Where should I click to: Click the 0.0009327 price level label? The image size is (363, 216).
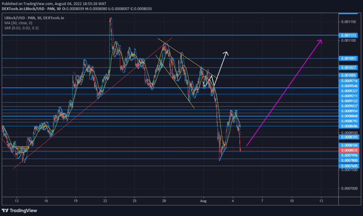[x=349, y=91]
